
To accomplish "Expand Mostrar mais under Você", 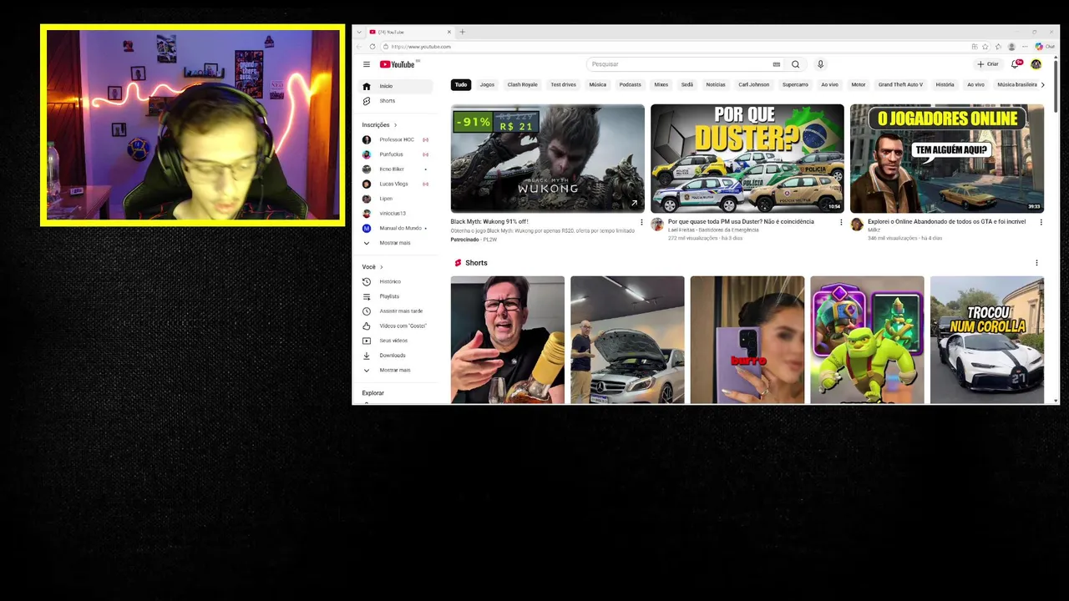I will click(396, 370).
